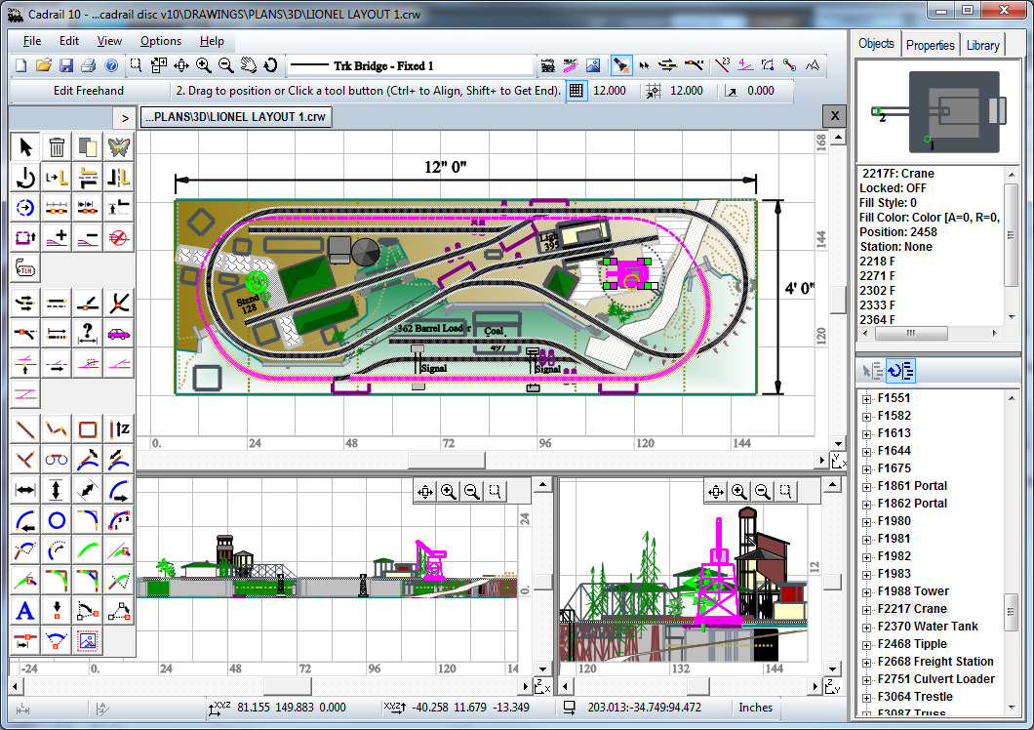Toggle the flashlight highlight button
Viewport: 1034px width, 730px height.
point(620,65)
